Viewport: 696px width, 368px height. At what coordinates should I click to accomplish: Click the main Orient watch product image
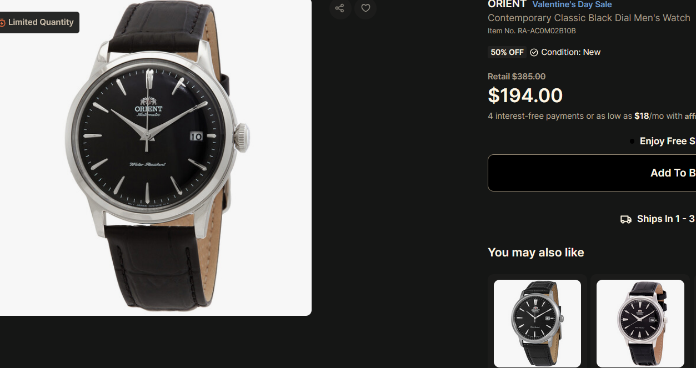[156, 158]
